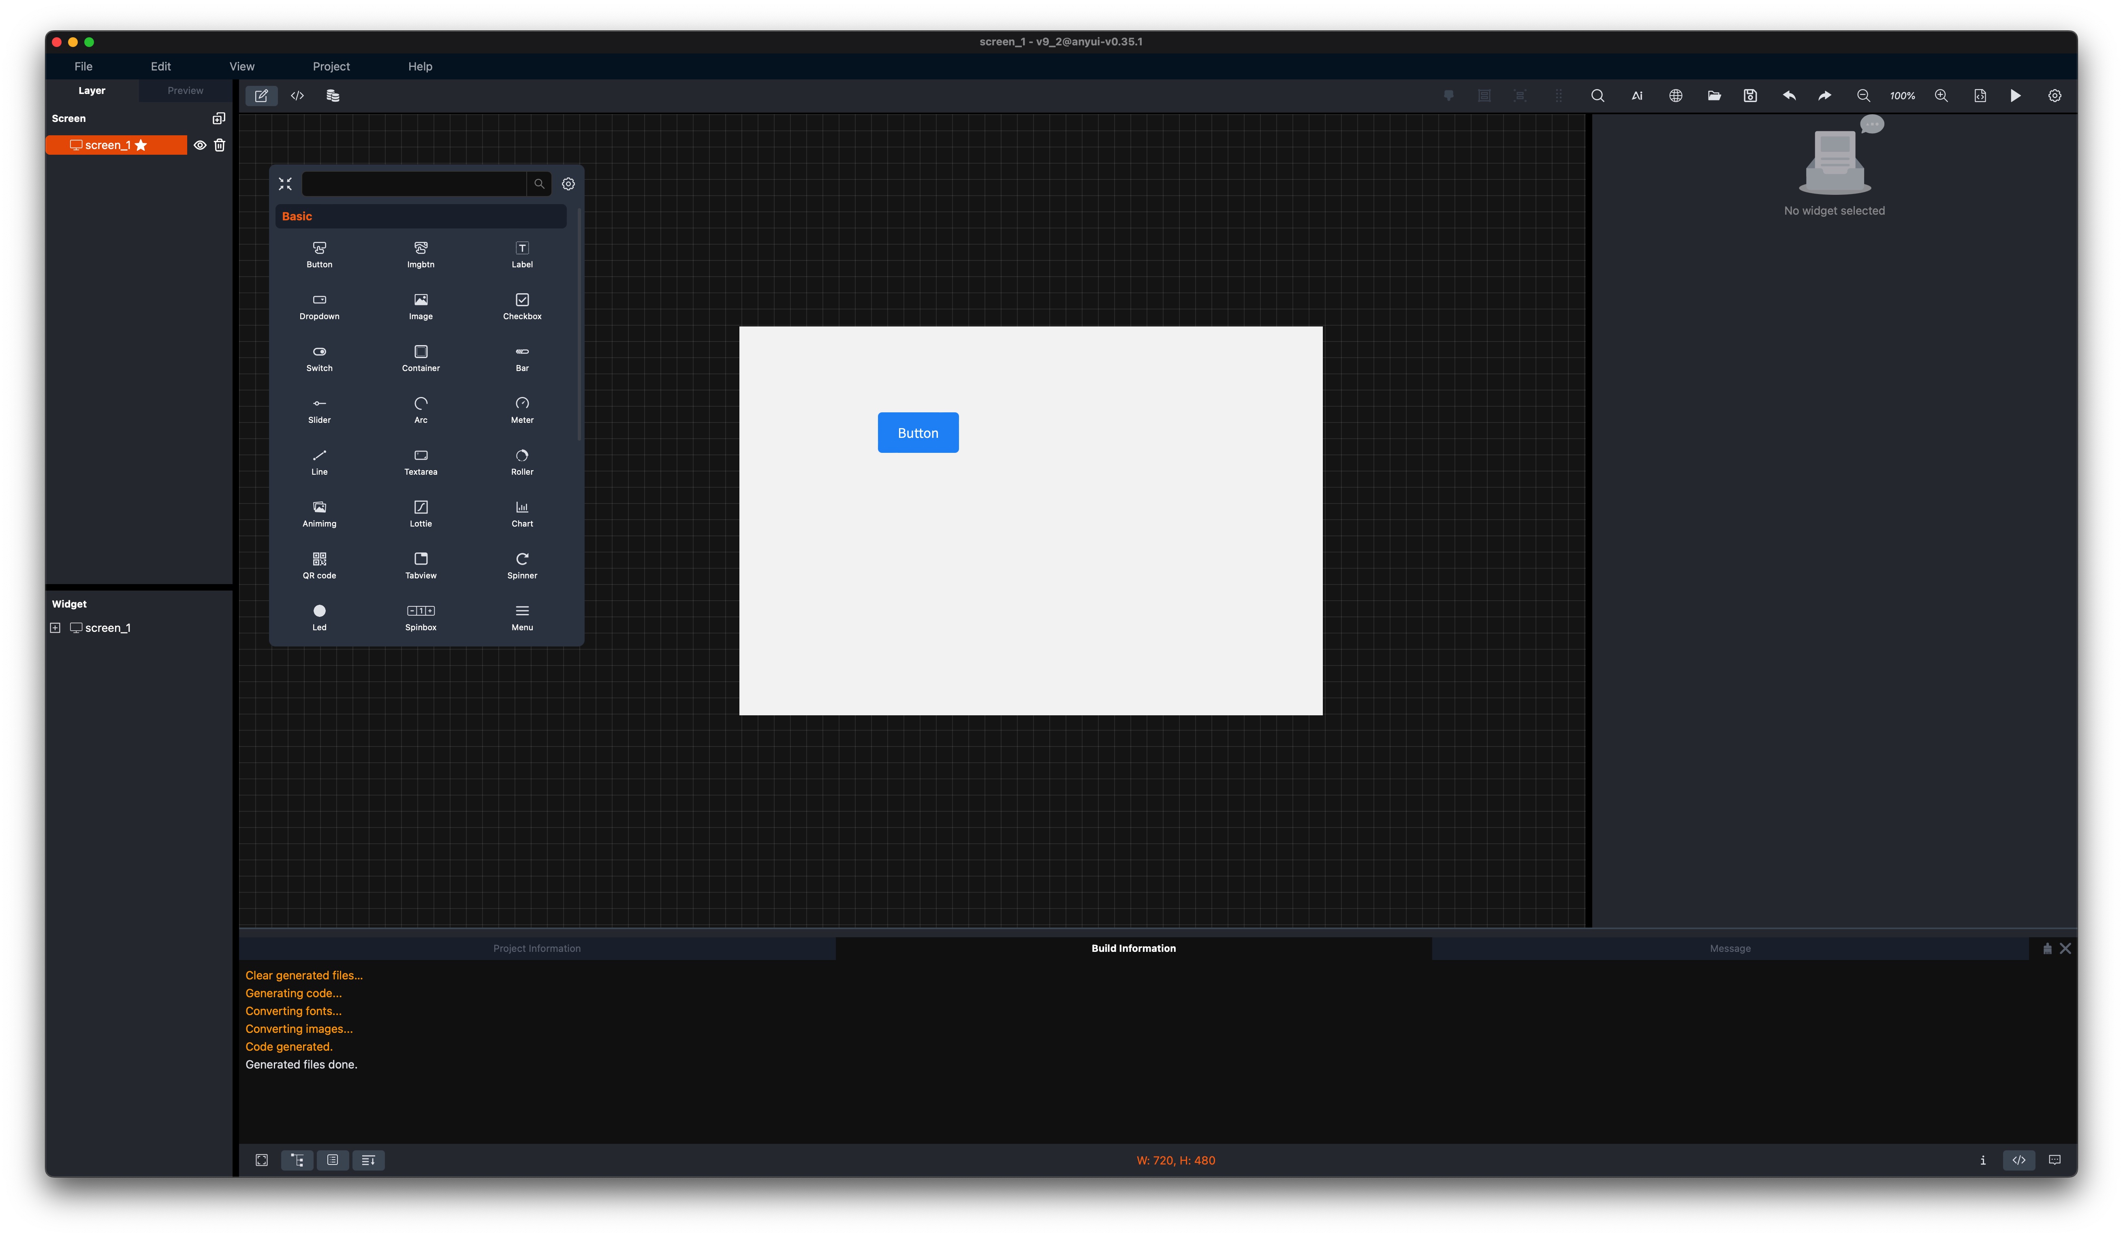2123x1237 pixels.
Task: Open the code view toolbar icon
Action: point(297,95)
